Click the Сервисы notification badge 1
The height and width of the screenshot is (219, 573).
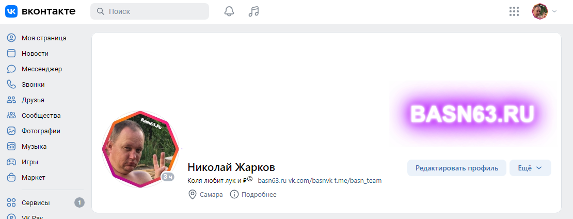79,202
